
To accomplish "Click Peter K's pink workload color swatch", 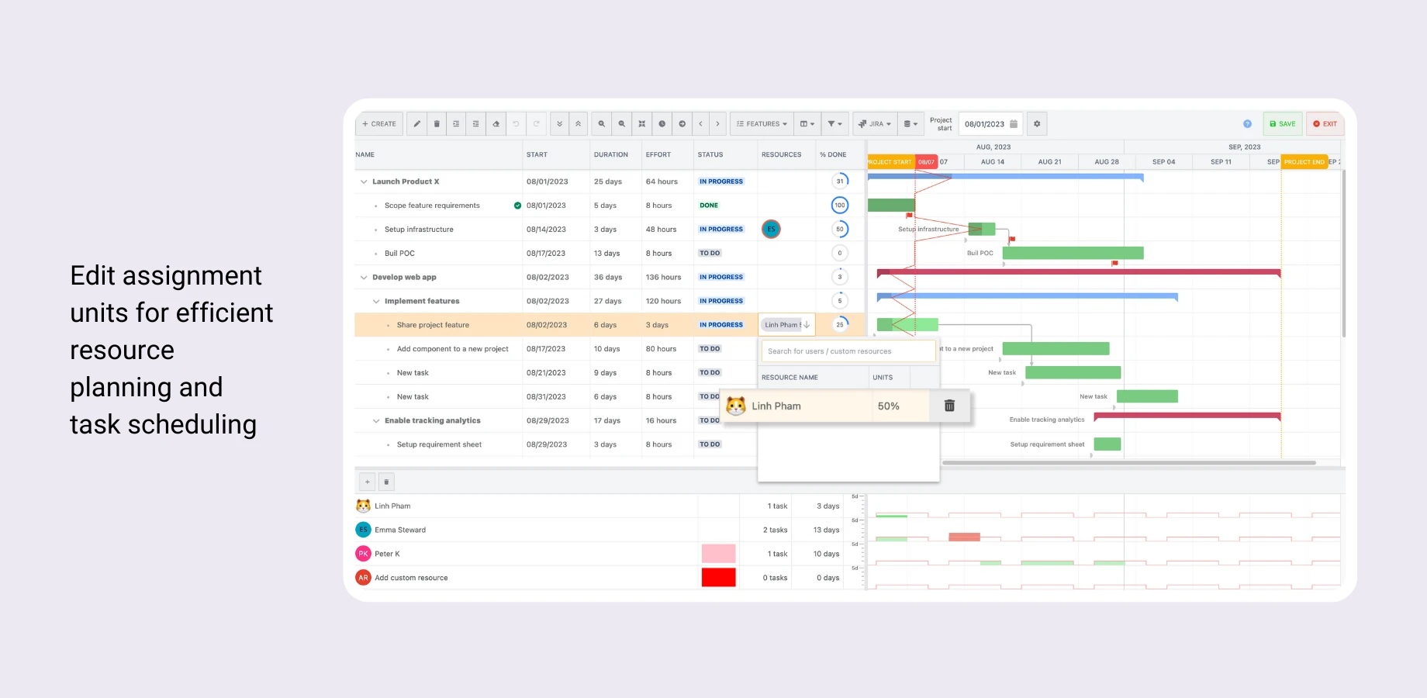I will [718, 553].
